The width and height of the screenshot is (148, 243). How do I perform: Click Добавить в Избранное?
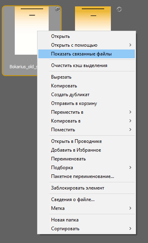click(87, 150)
